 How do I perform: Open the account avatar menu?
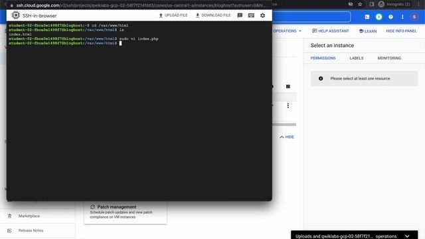(414, 17)
